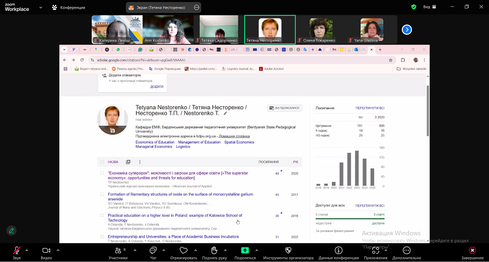Expand share options arrow next to Поделиться
Image resolution: width=489 pixels, height=262 pixels.
(x=257, y=250)
